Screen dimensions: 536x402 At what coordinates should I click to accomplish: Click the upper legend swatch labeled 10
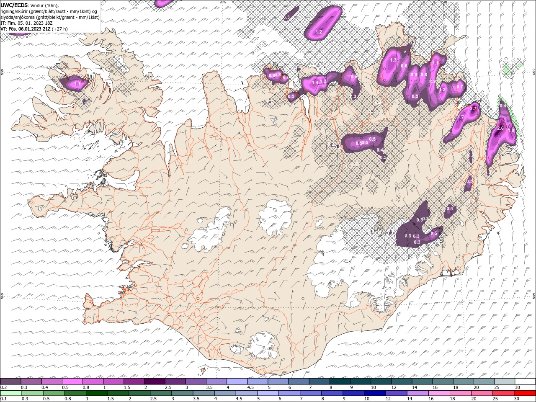[x=381, y=381]
